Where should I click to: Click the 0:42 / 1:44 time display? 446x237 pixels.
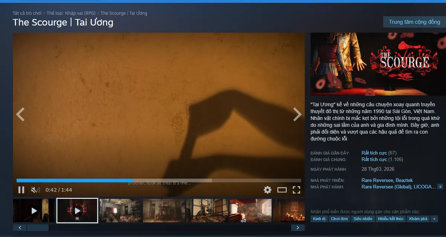[59, 190]
